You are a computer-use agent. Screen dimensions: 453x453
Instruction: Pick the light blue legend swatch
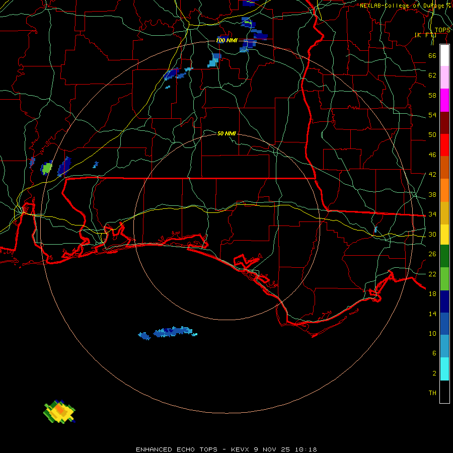click(444, 346)
